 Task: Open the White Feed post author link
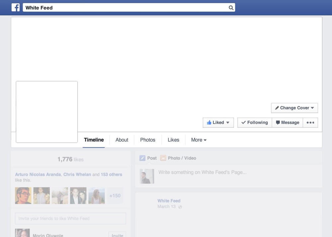pyautogui.click(x=169, y=201)
